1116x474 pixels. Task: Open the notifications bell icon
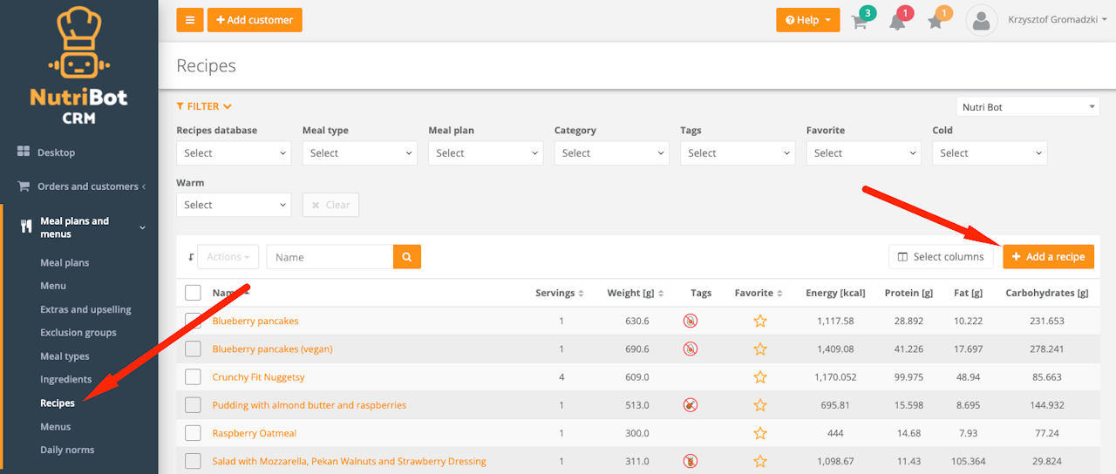pos(897,22)
